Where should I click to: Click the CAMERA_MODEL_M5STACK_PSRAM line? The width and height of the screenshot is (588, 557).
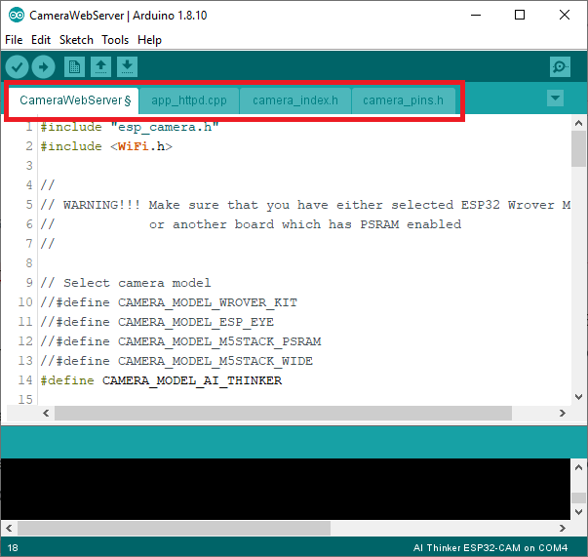[x=180, y=341]
